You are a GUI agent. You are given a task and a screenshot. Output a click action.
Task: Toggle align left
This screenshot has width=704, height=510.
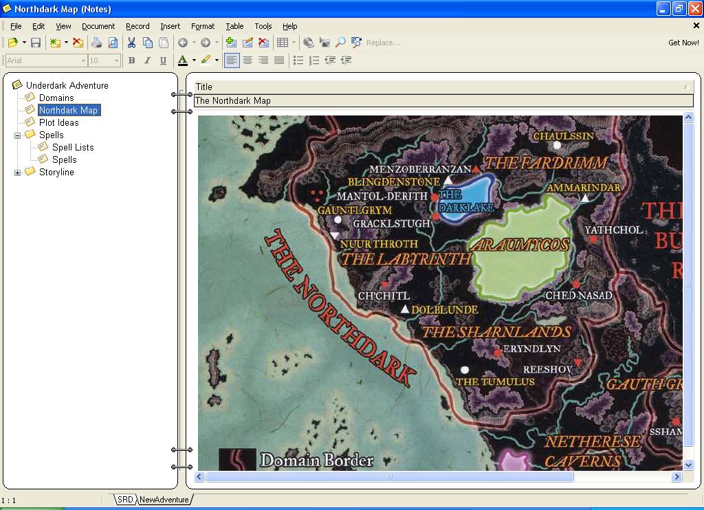click(232, 60)
